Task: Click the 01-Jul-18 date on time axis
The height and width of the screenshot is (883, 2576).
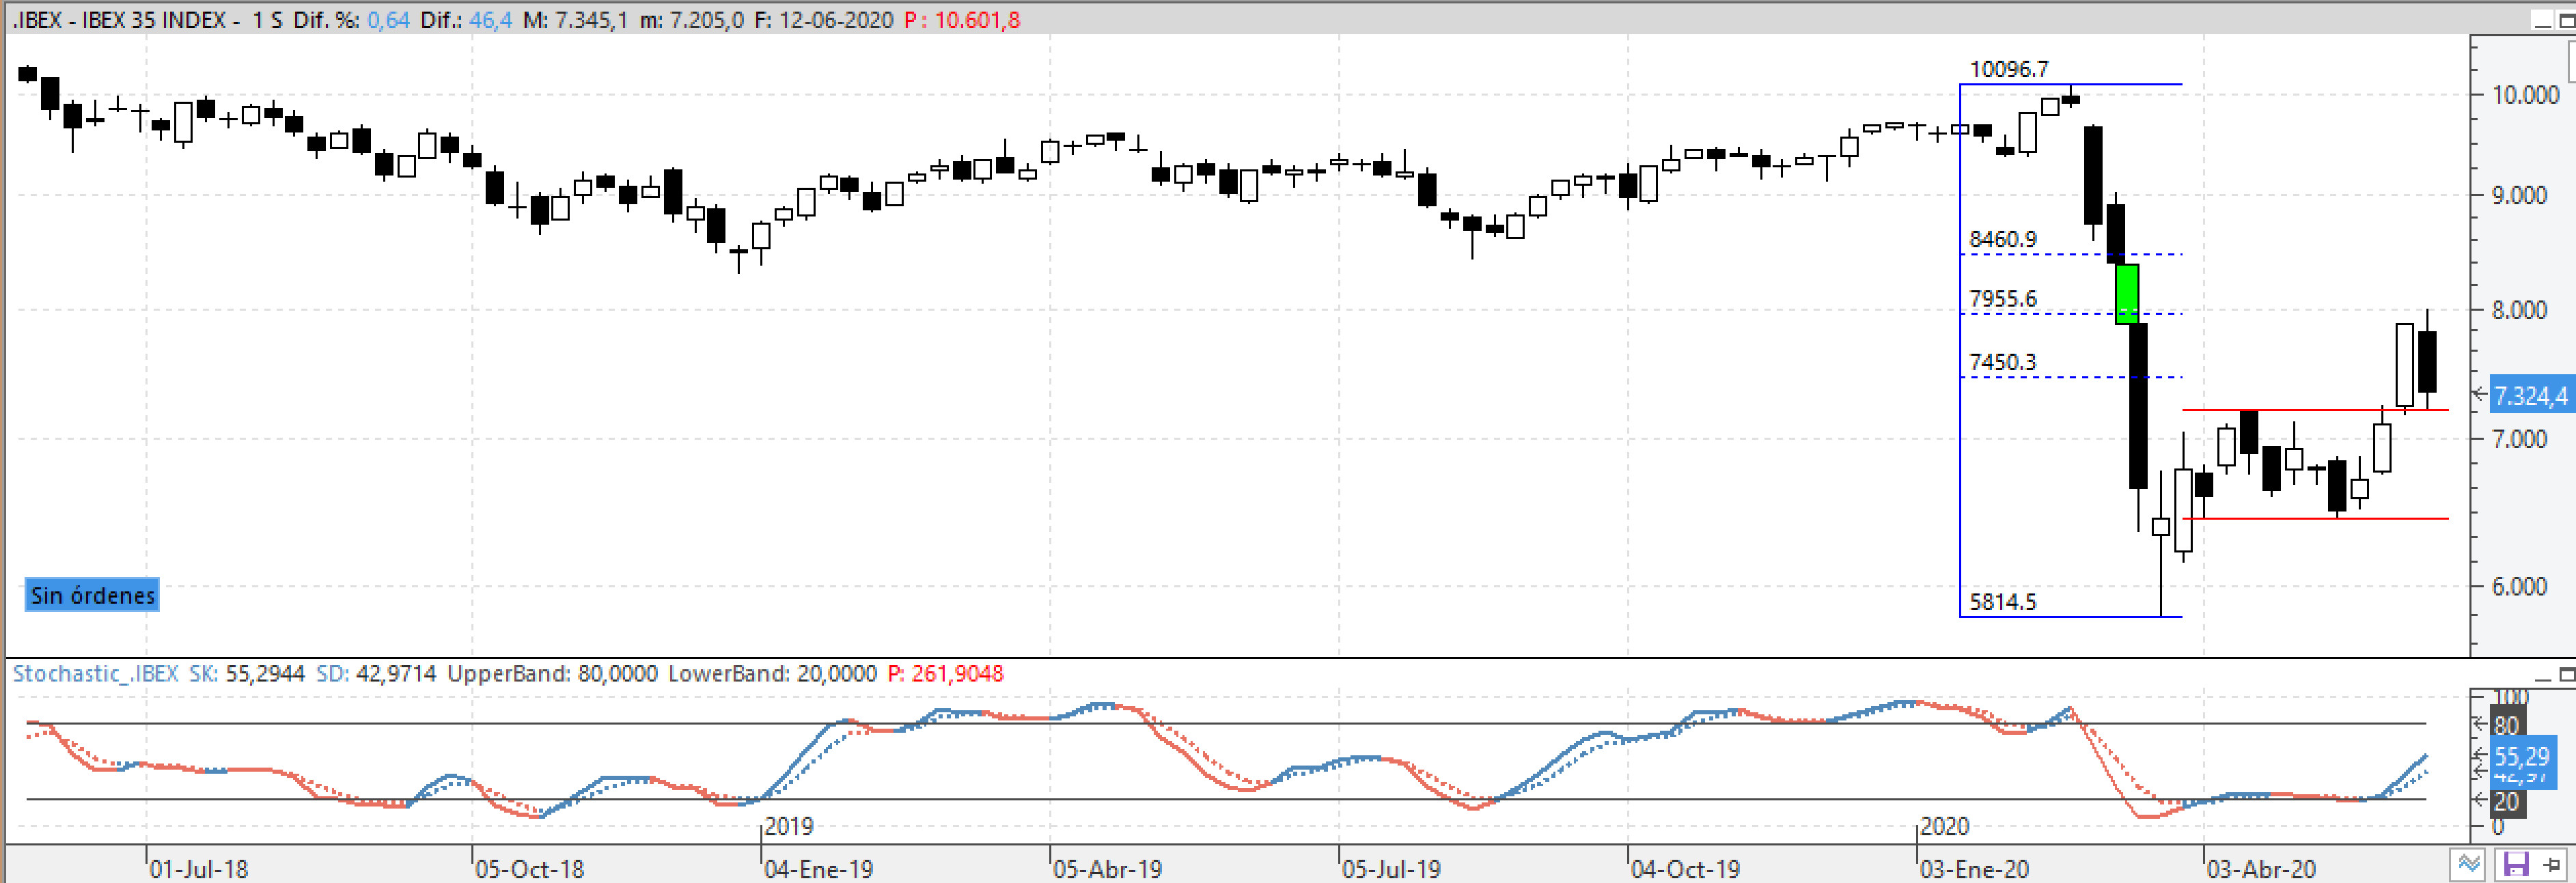Action: [x=198, y=869]
